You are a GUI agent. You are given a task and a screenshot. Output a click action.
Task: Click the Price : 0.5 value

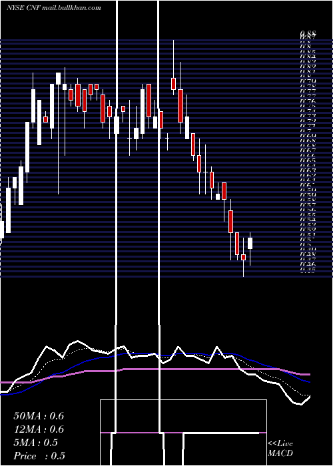pyautogui.click(x=39, y=456)
